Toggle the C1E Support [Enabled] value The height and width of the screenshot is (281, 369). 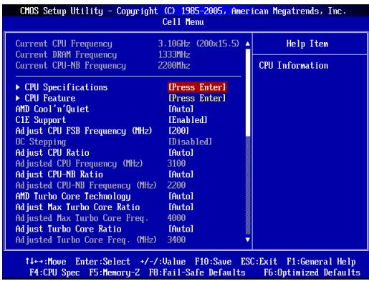(x=188, y=120)
